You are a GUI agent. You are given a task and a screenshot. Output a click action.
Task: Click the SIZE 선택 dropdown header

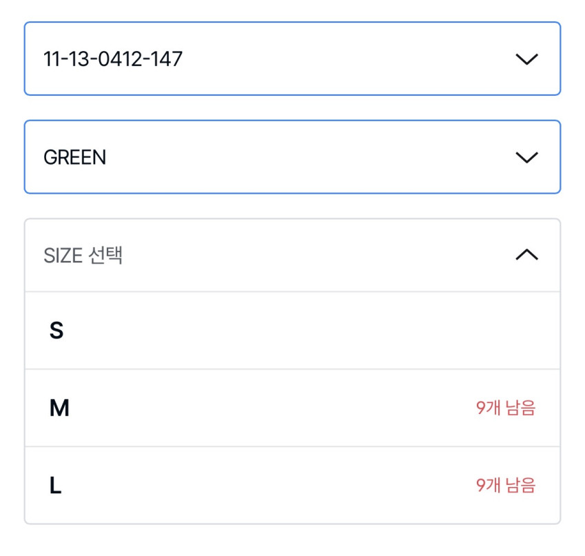pos(292,256)
